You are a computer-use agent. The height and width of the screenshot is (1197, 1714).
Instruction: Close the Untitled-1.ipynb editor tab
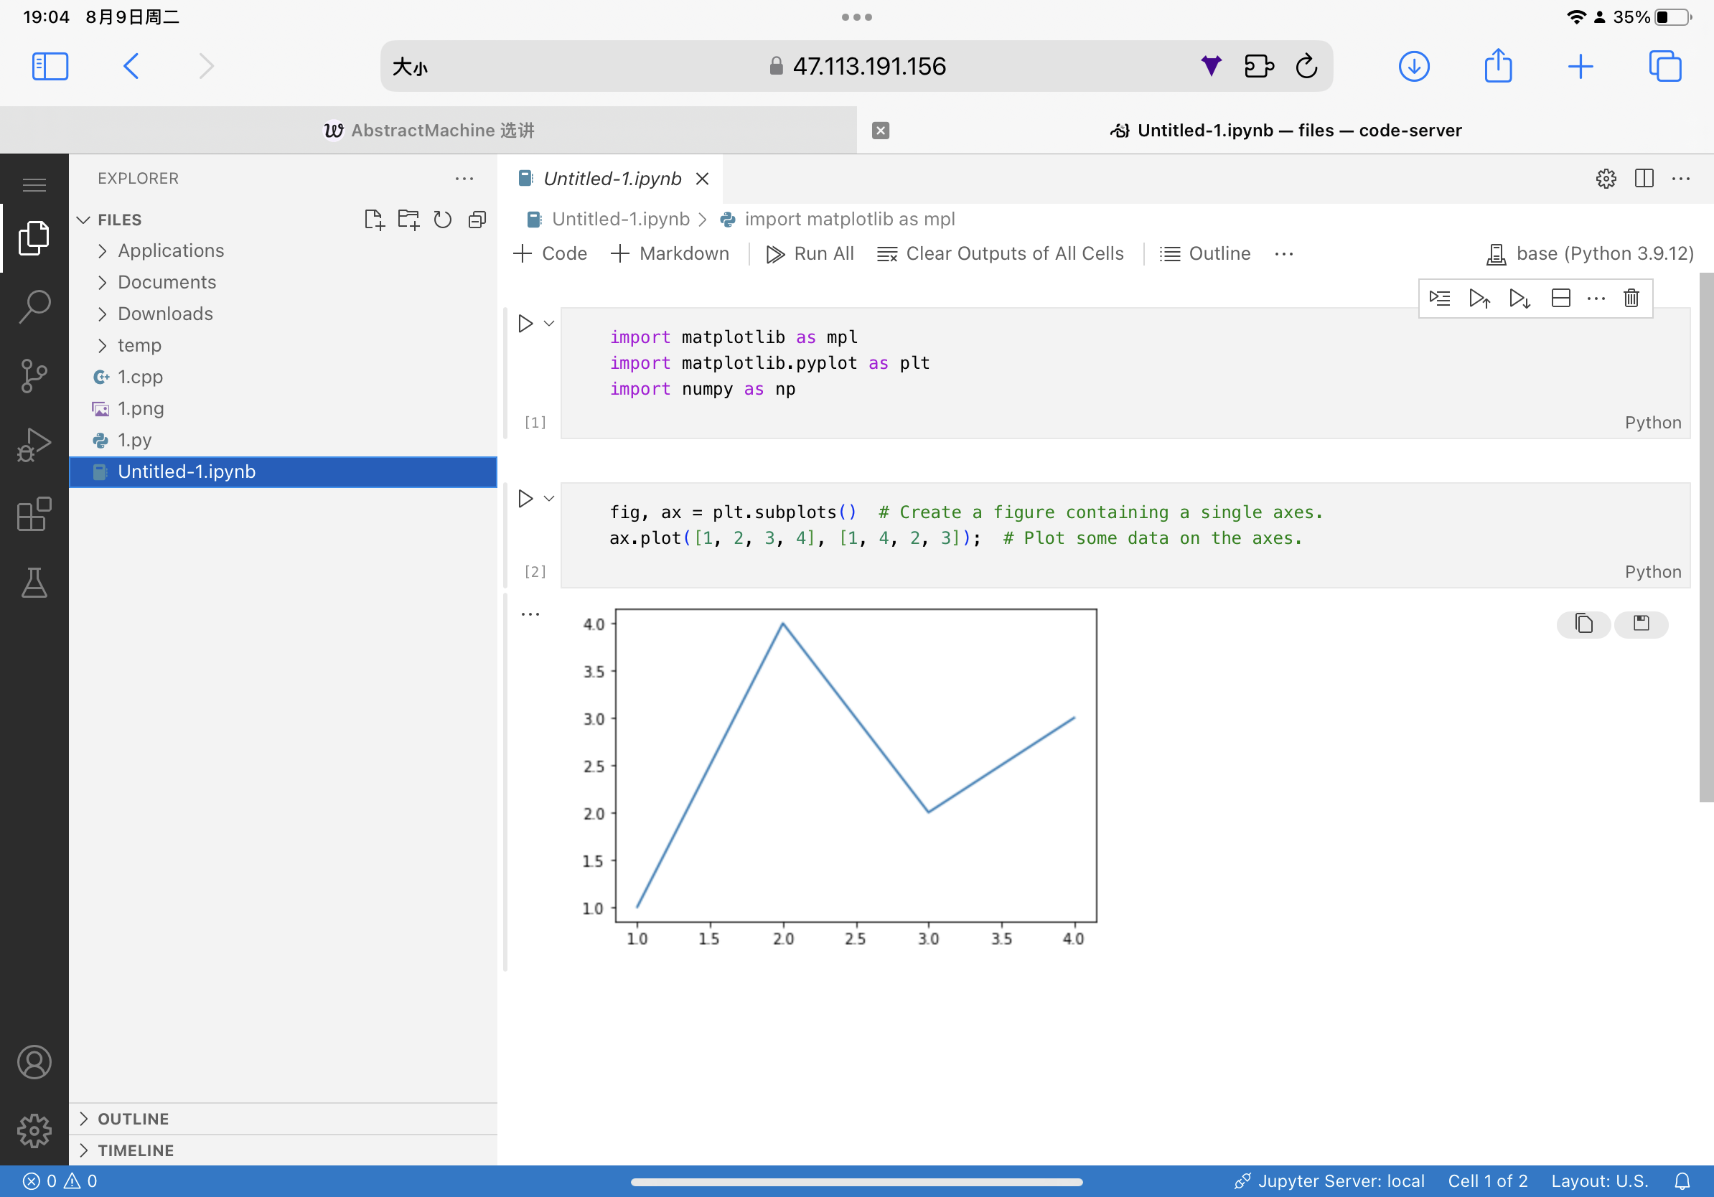702,179
